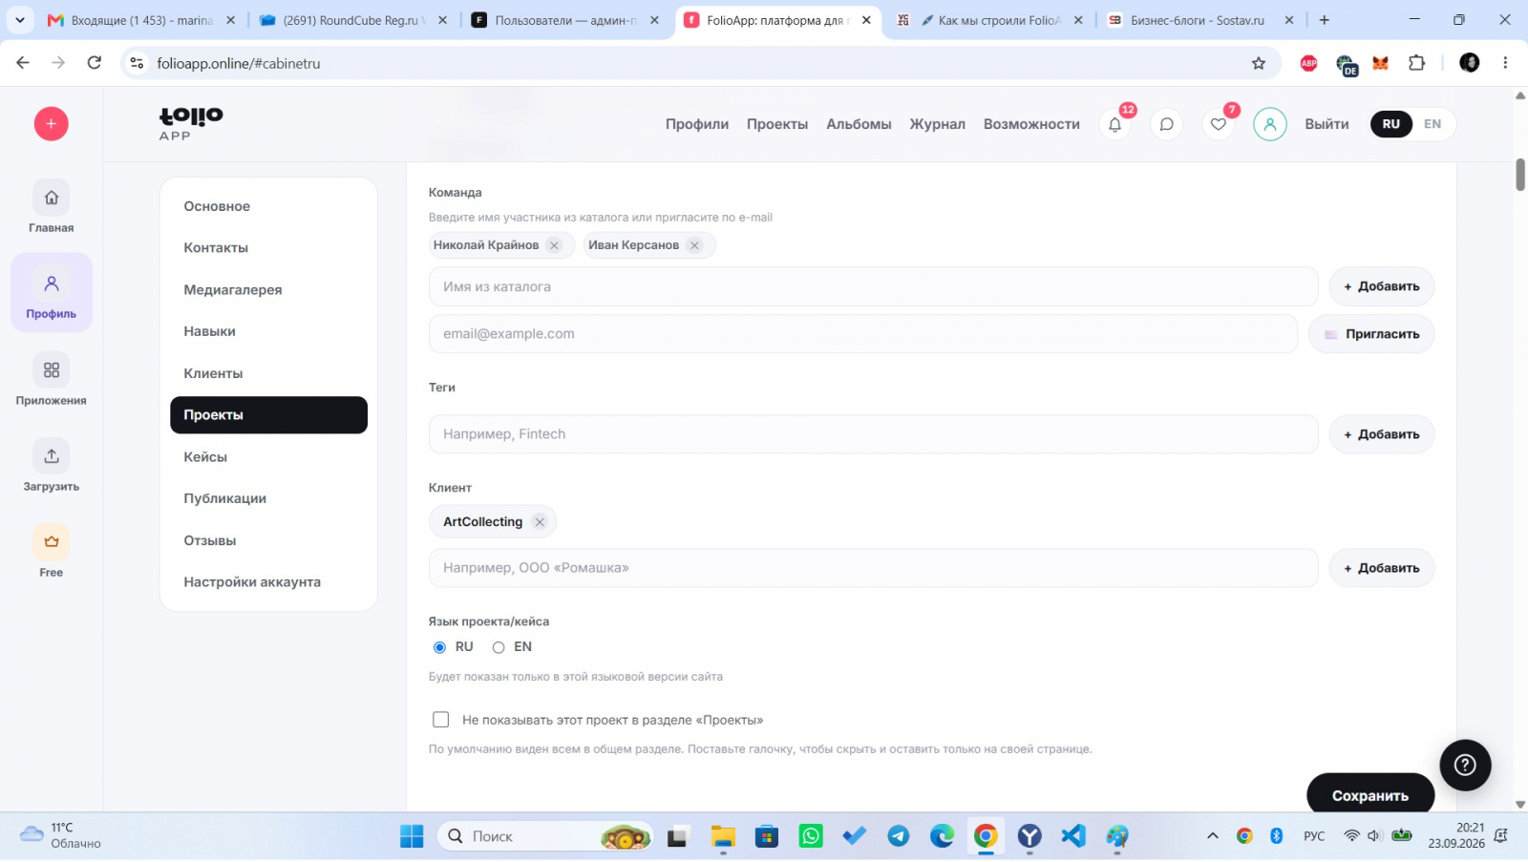Click Выйти logout link
This screenshot has width=1528, height=862.
click(x=1326, y=124)
